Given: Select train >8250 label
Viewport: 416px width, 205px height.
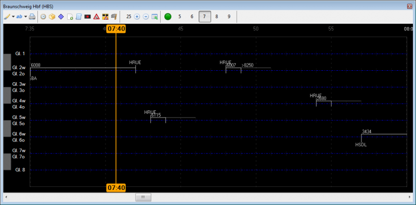Looking at the screenshot, I should point(248,66).
